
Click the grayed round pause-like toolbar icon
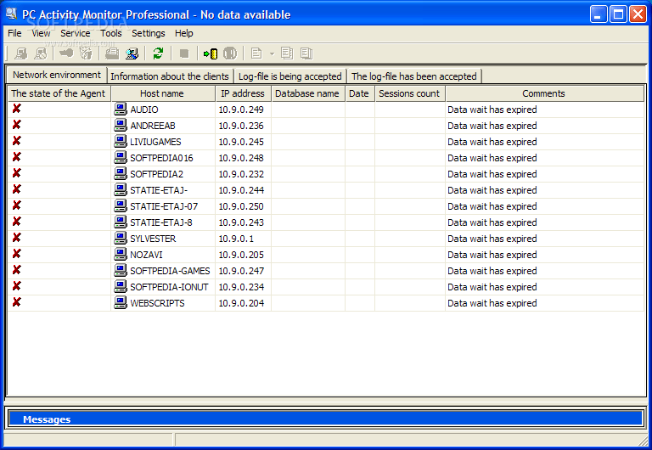pyautogui.click(x=230, y=53)
